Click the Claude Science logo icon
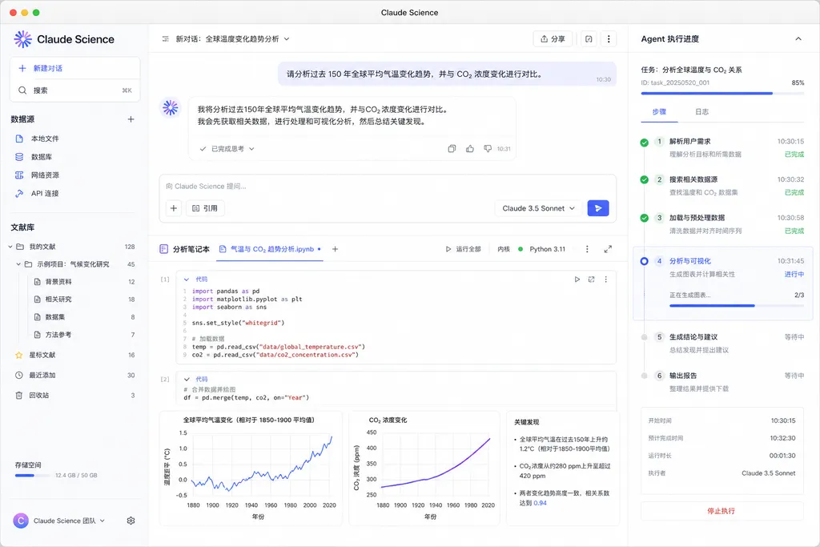This screenshot has width=820, height=547. (22, 39)
